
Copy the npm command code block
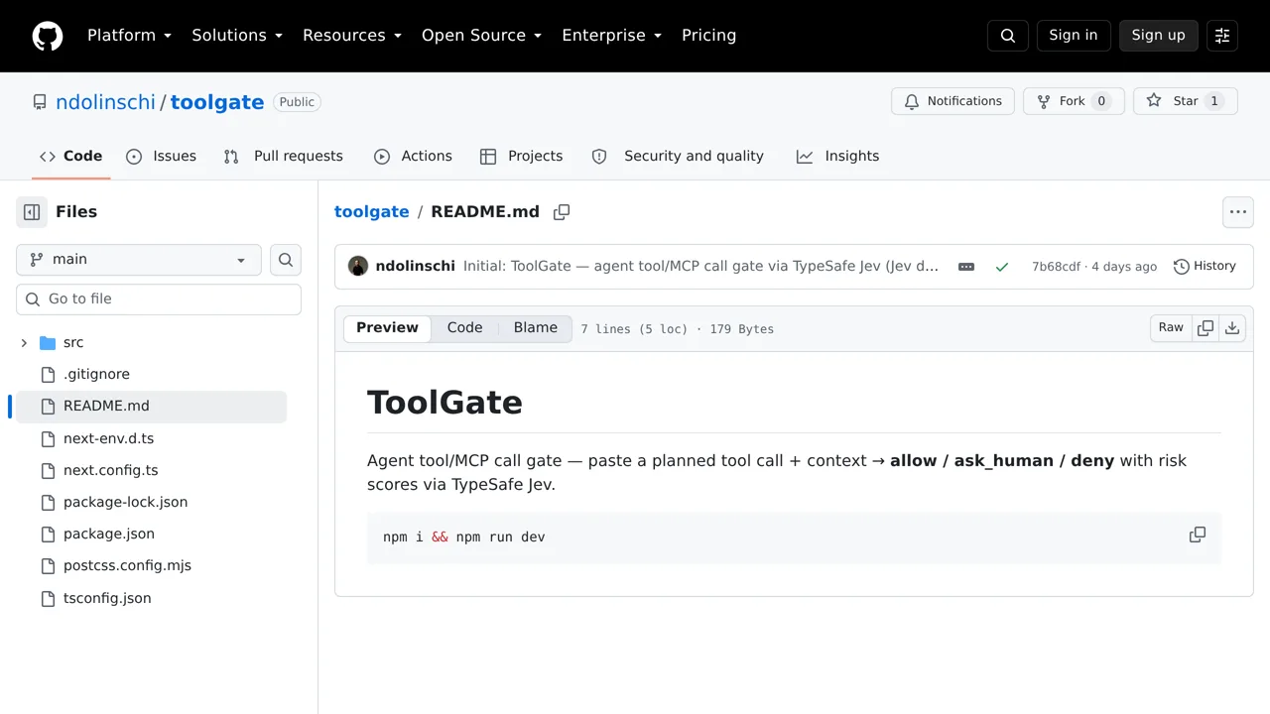(x=1198, y=535)
